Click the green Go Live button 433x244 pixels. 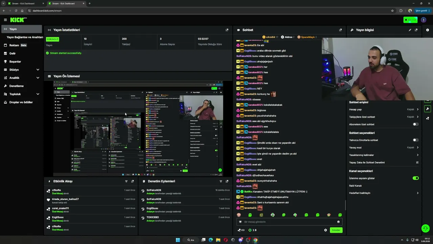point(410,20)
